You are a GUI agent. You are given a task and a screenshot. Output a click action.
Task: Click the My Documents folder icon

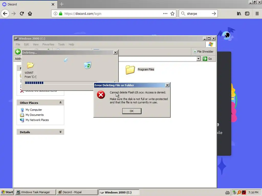click(x=22, y=115)
